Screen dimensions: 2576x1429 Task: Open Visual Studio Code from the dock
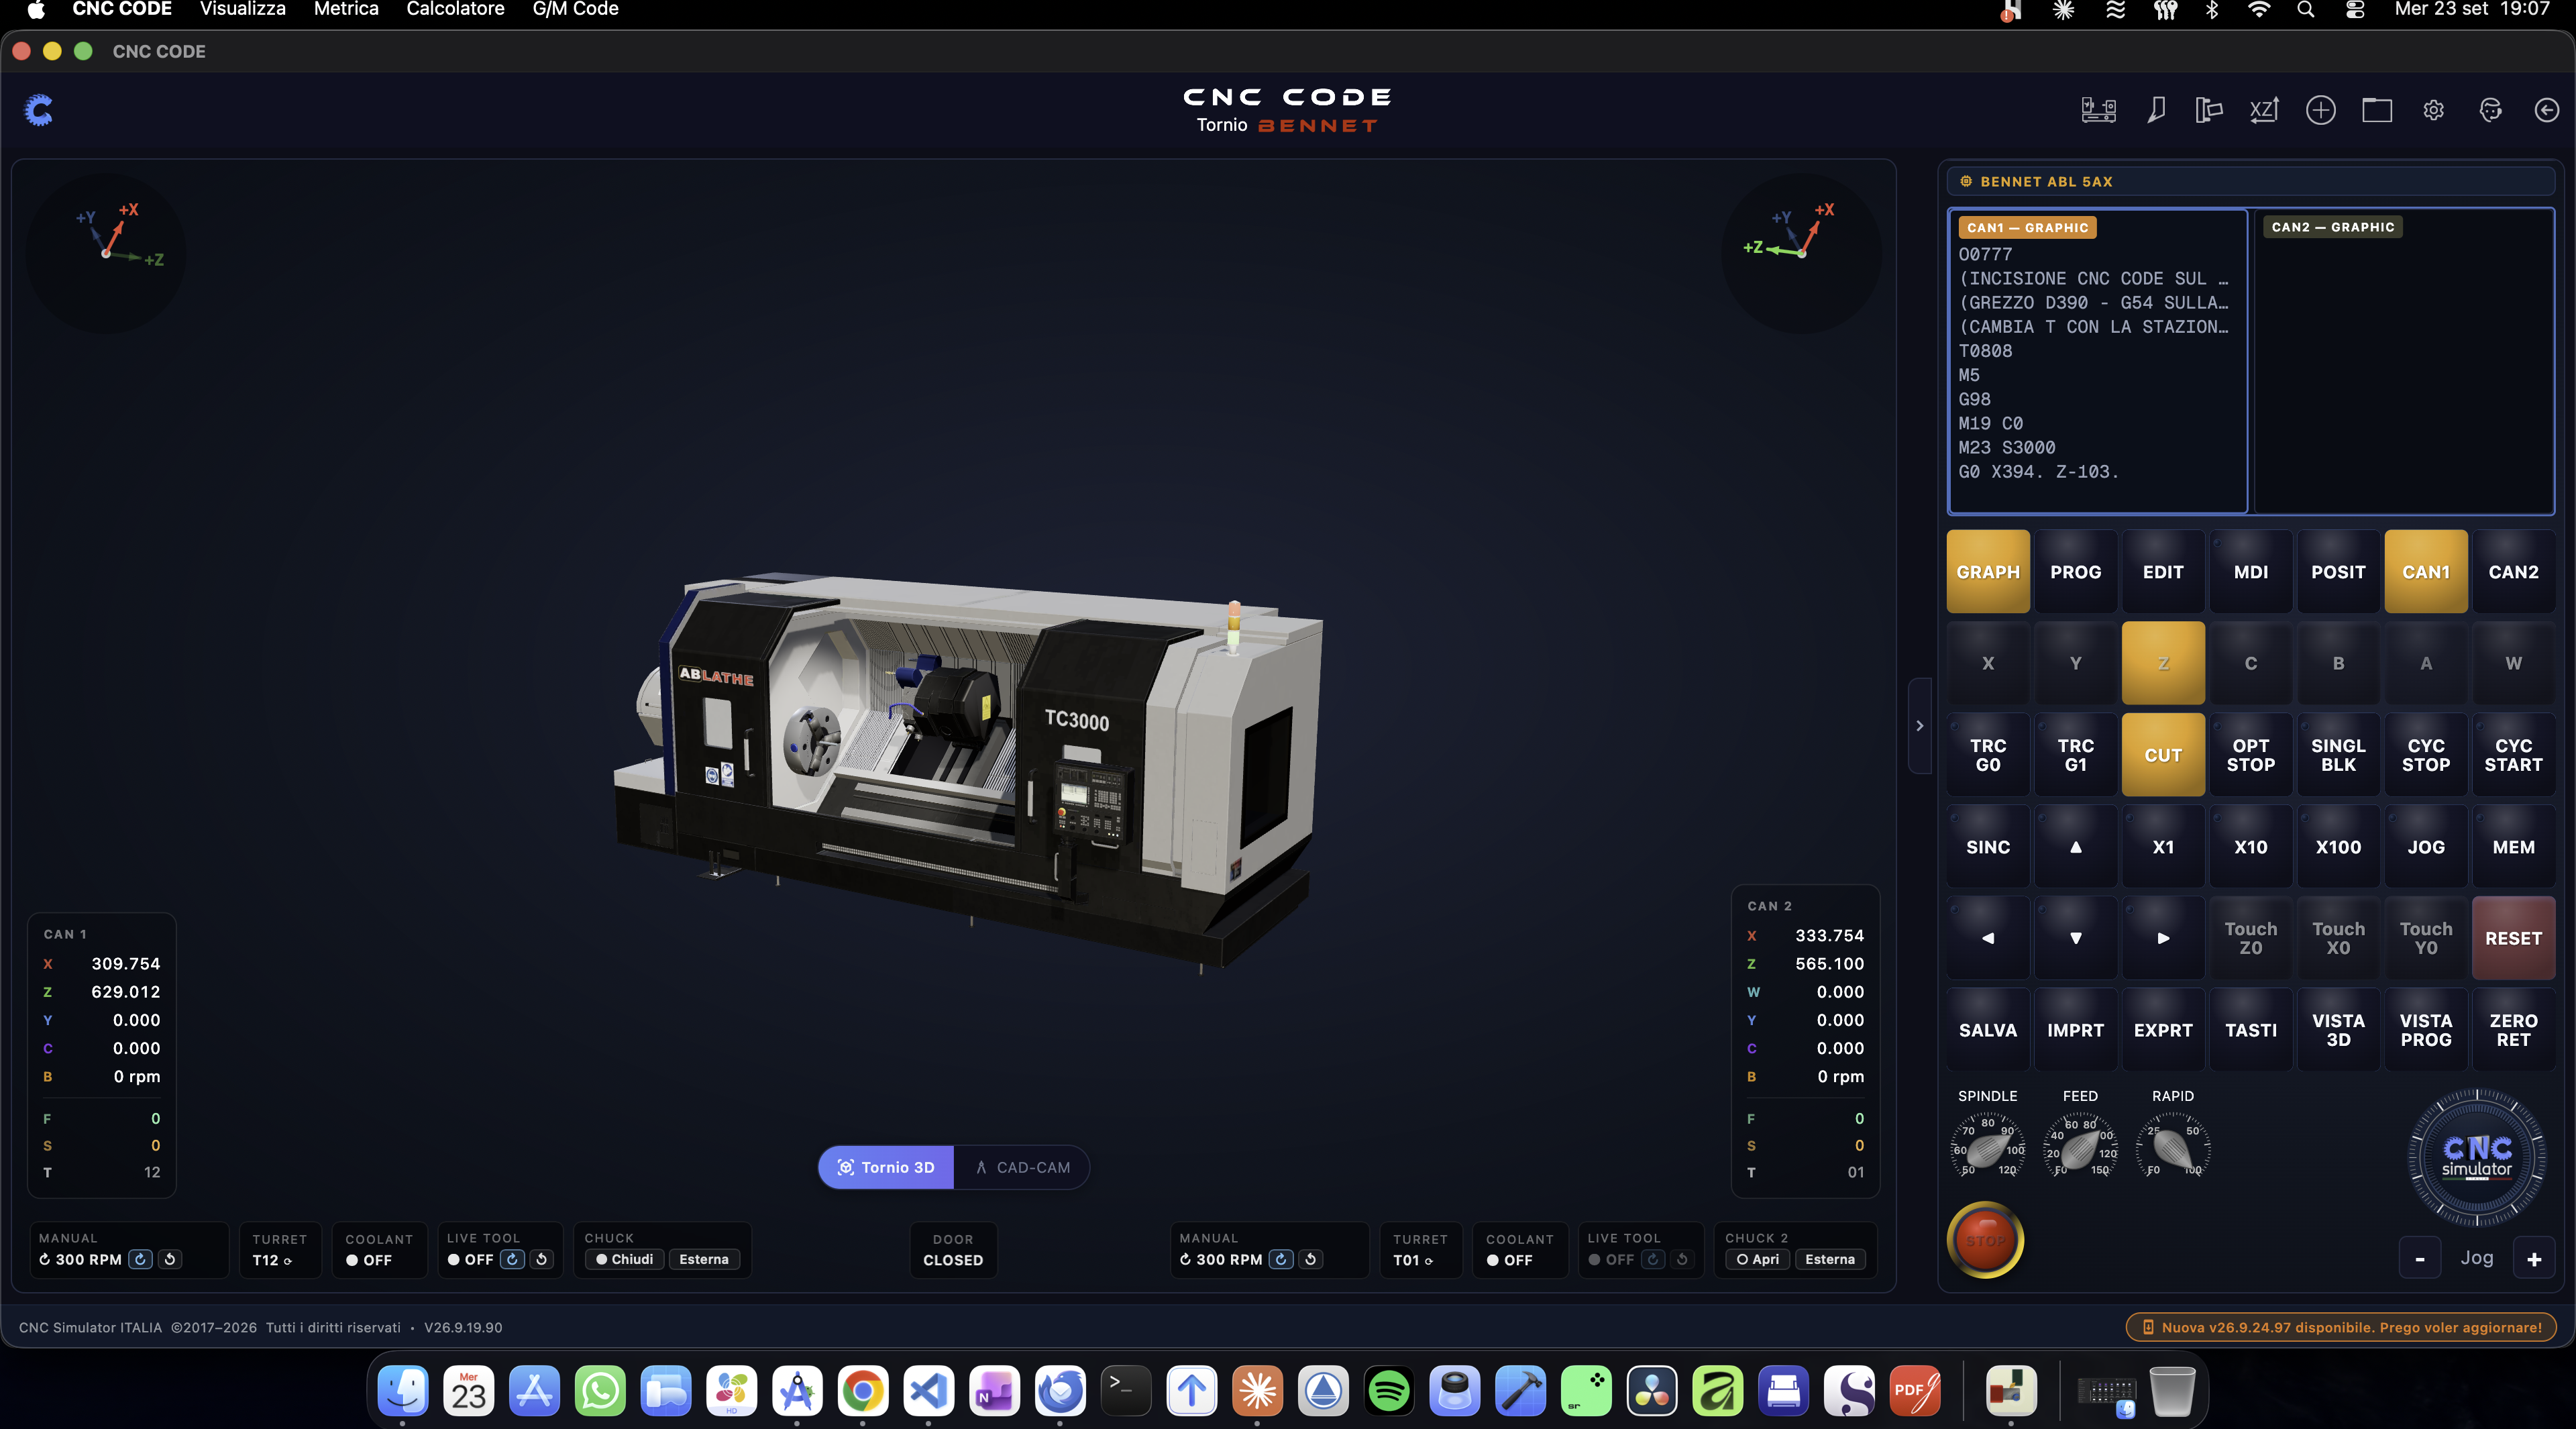tap(928, 1390)
